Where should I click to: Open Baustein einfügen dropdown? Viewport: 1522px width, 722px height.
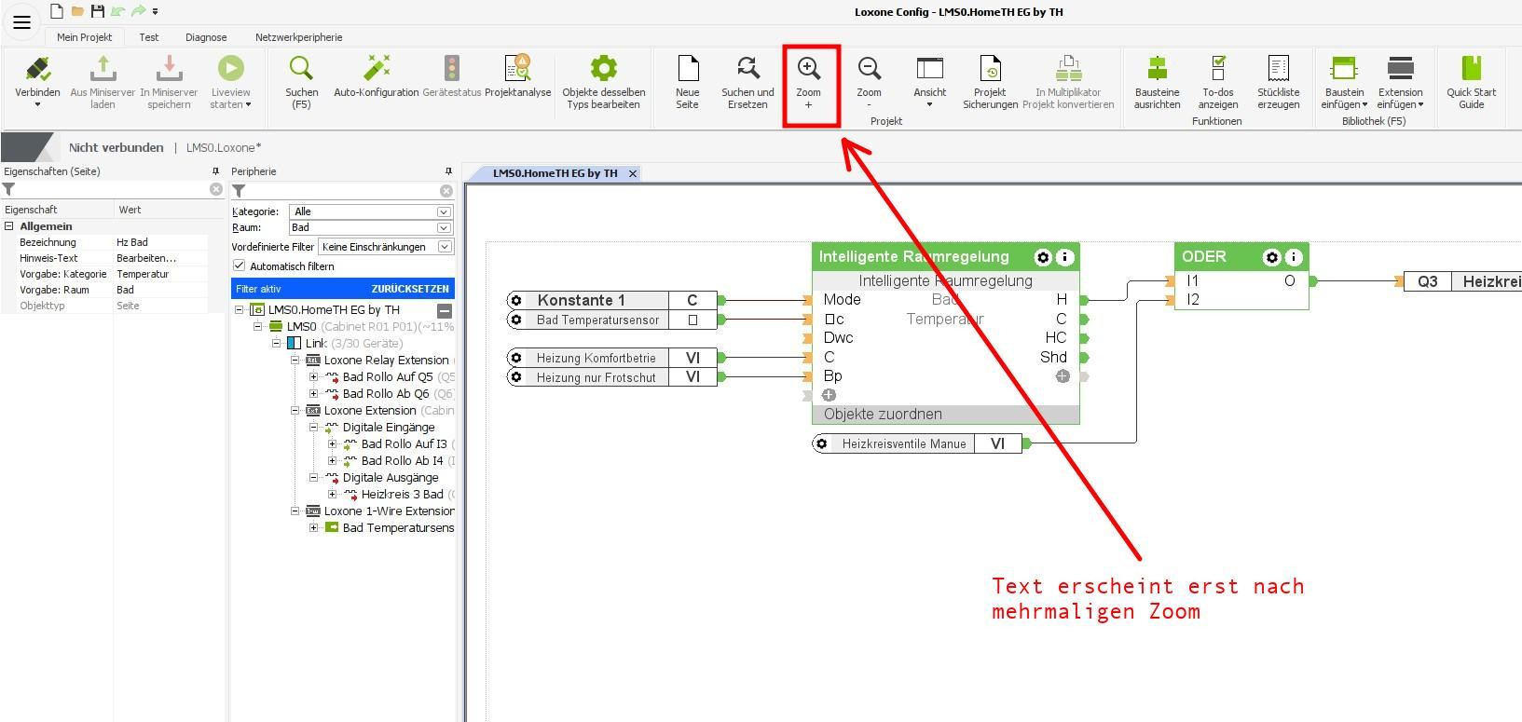[1344, 81]
